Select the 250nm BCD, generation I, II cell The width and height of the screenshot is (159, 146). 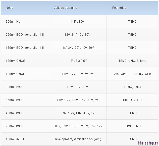tap(25, 35)
